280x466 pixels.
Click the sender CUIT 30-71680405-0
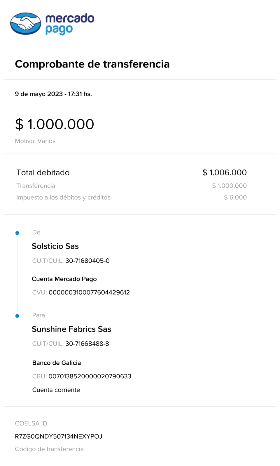coord(87,261)
